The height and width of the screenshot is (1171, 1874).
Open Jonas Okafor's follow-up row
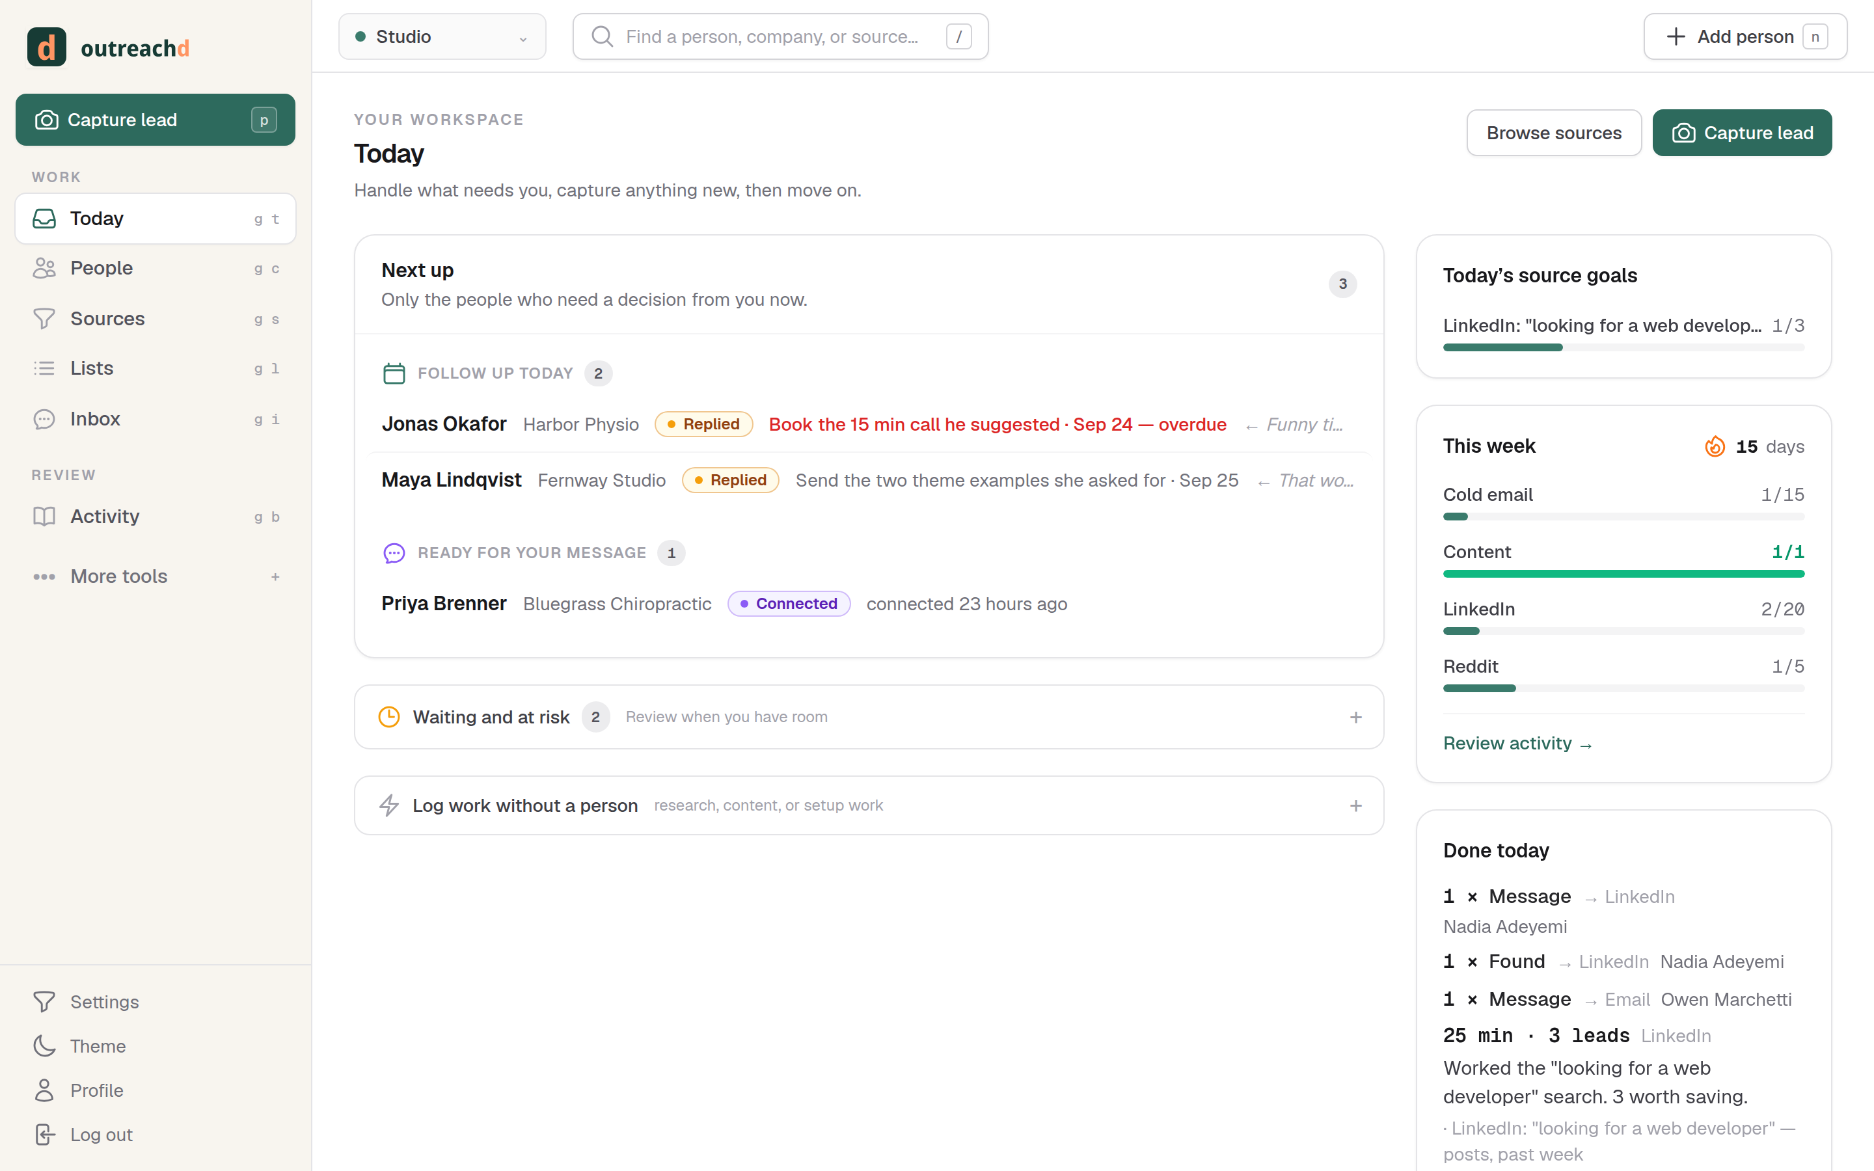click(869, 424)
